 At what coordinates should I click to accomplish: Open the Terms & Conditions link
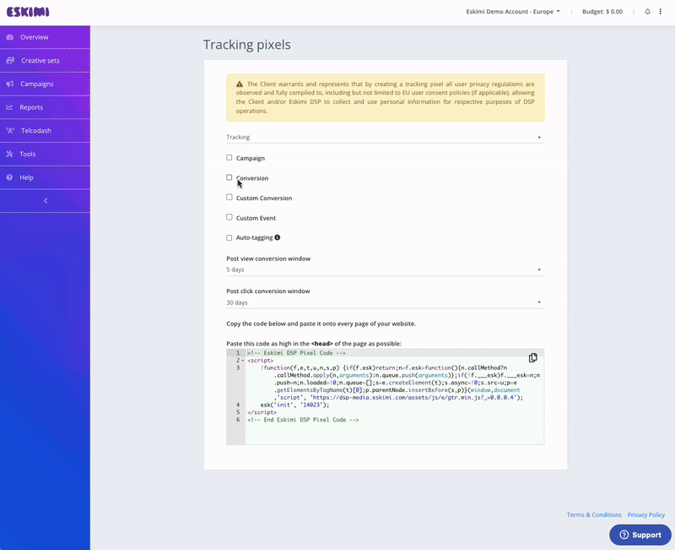tap(594, 515)
